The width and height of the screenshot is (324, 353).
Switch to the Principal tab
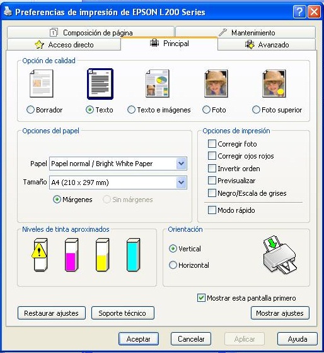click(169, 44)
